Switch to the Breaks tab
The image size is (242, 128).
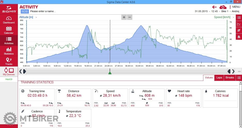tap(230, 78)
